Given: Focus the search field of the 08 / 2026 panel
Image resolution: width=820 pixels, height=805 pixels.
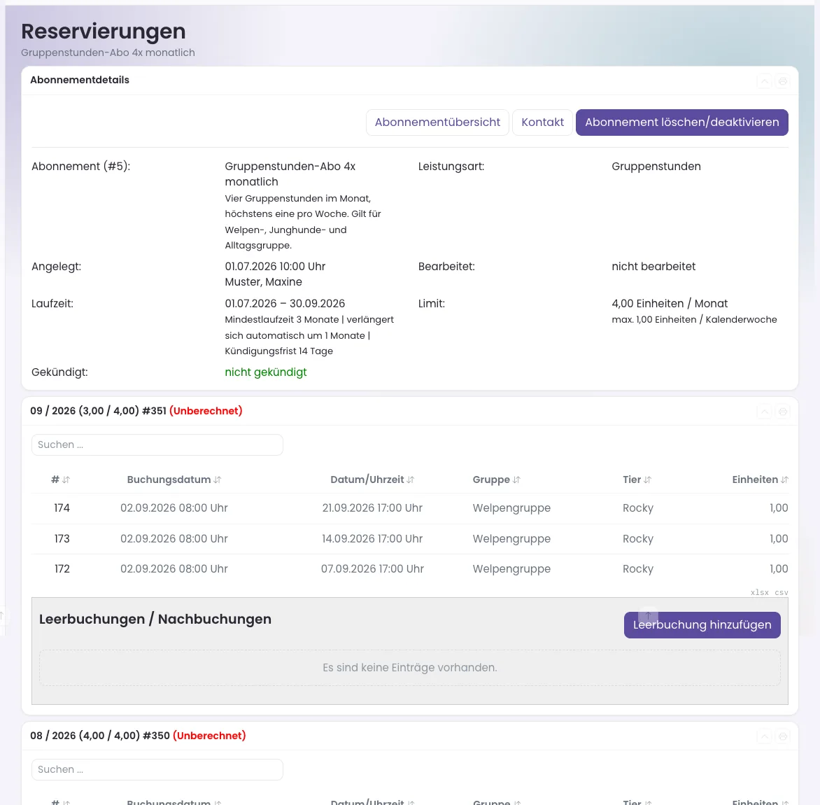Looking at the screenshot, I should 157,769.
